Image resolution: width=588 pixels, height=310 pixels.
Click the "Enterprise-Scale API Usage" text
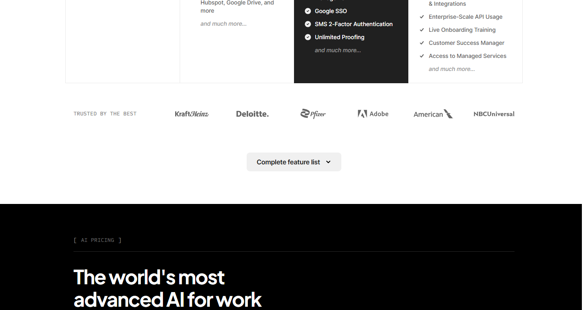tap(465, 17)
